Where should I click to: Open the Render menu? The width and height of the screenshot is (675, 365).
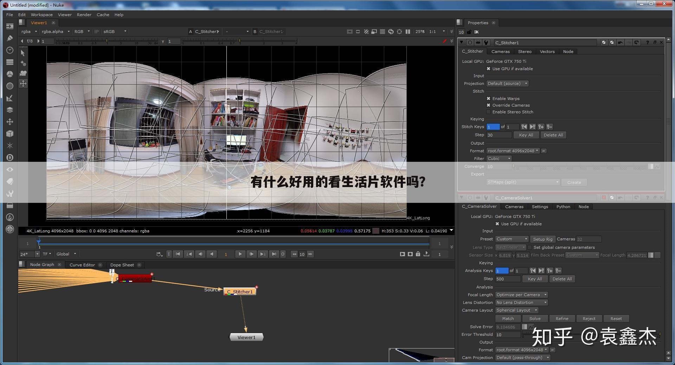84,15
